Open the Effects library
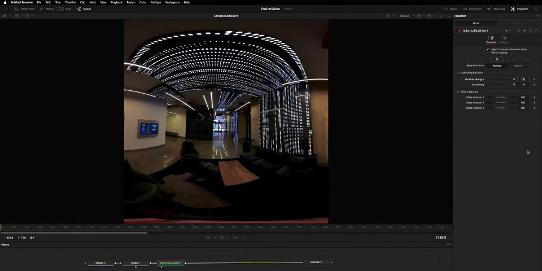Image resolution: width=542 pixels, height=271 pixels. 47,9
